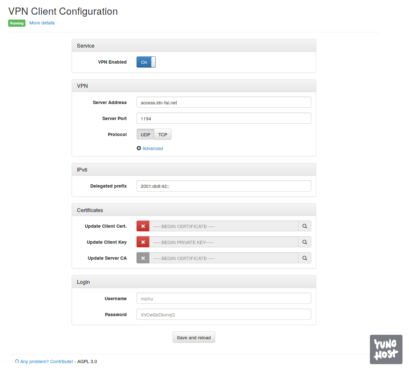409x370 pixels.
Task: Browse for client key file via magnifier
Action: click(x=305, y=242)
